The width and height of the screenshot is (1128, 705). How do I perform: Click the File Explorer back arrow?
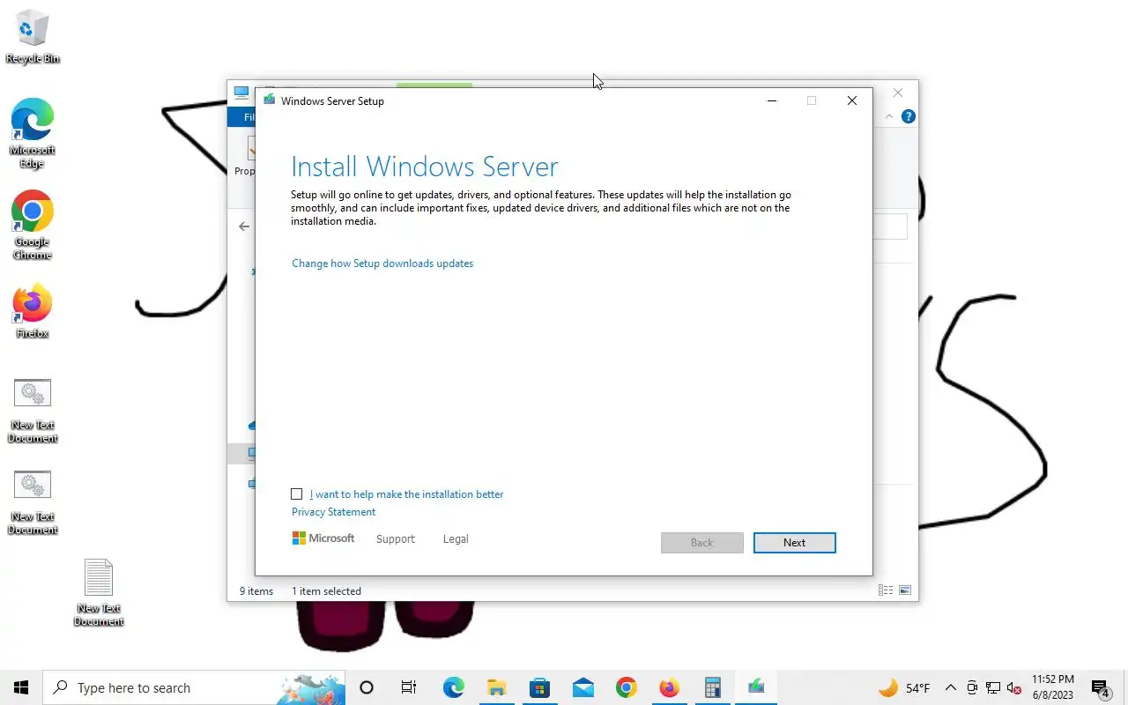pos(244,226)
